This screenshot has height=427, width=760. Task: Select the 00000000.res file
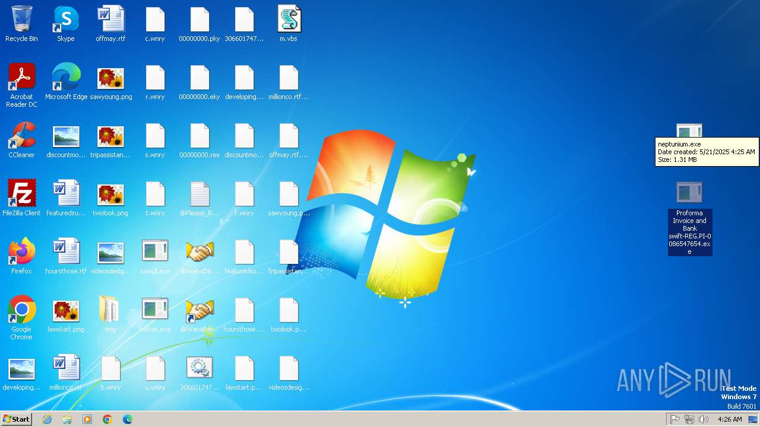pyautogui.click(x=199, y=140)
